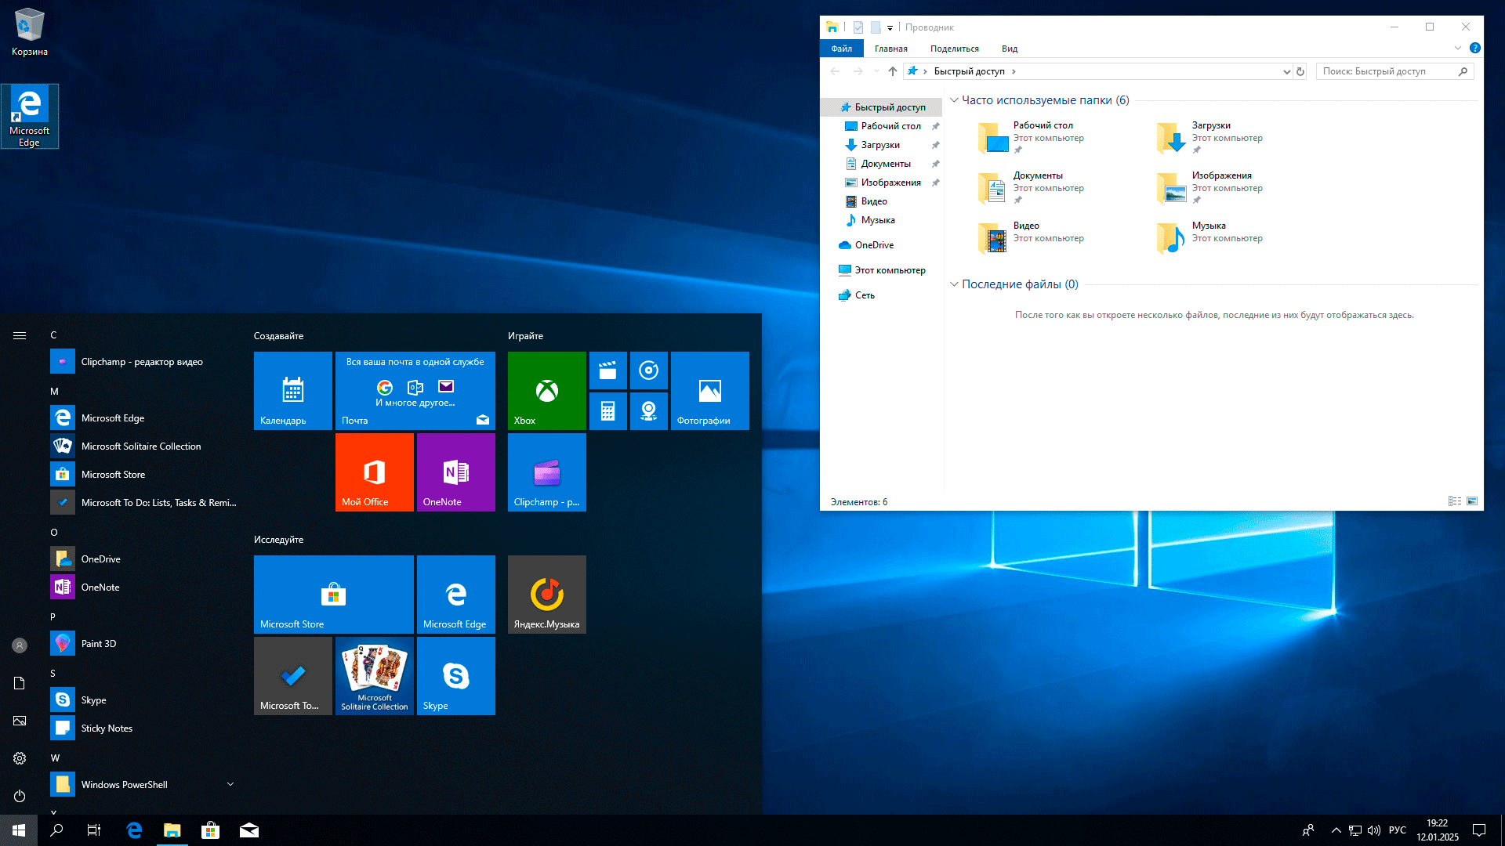1505x846 pixels.
Task: Expand the Windows PowerShell folder
Action: click(230, 784)
